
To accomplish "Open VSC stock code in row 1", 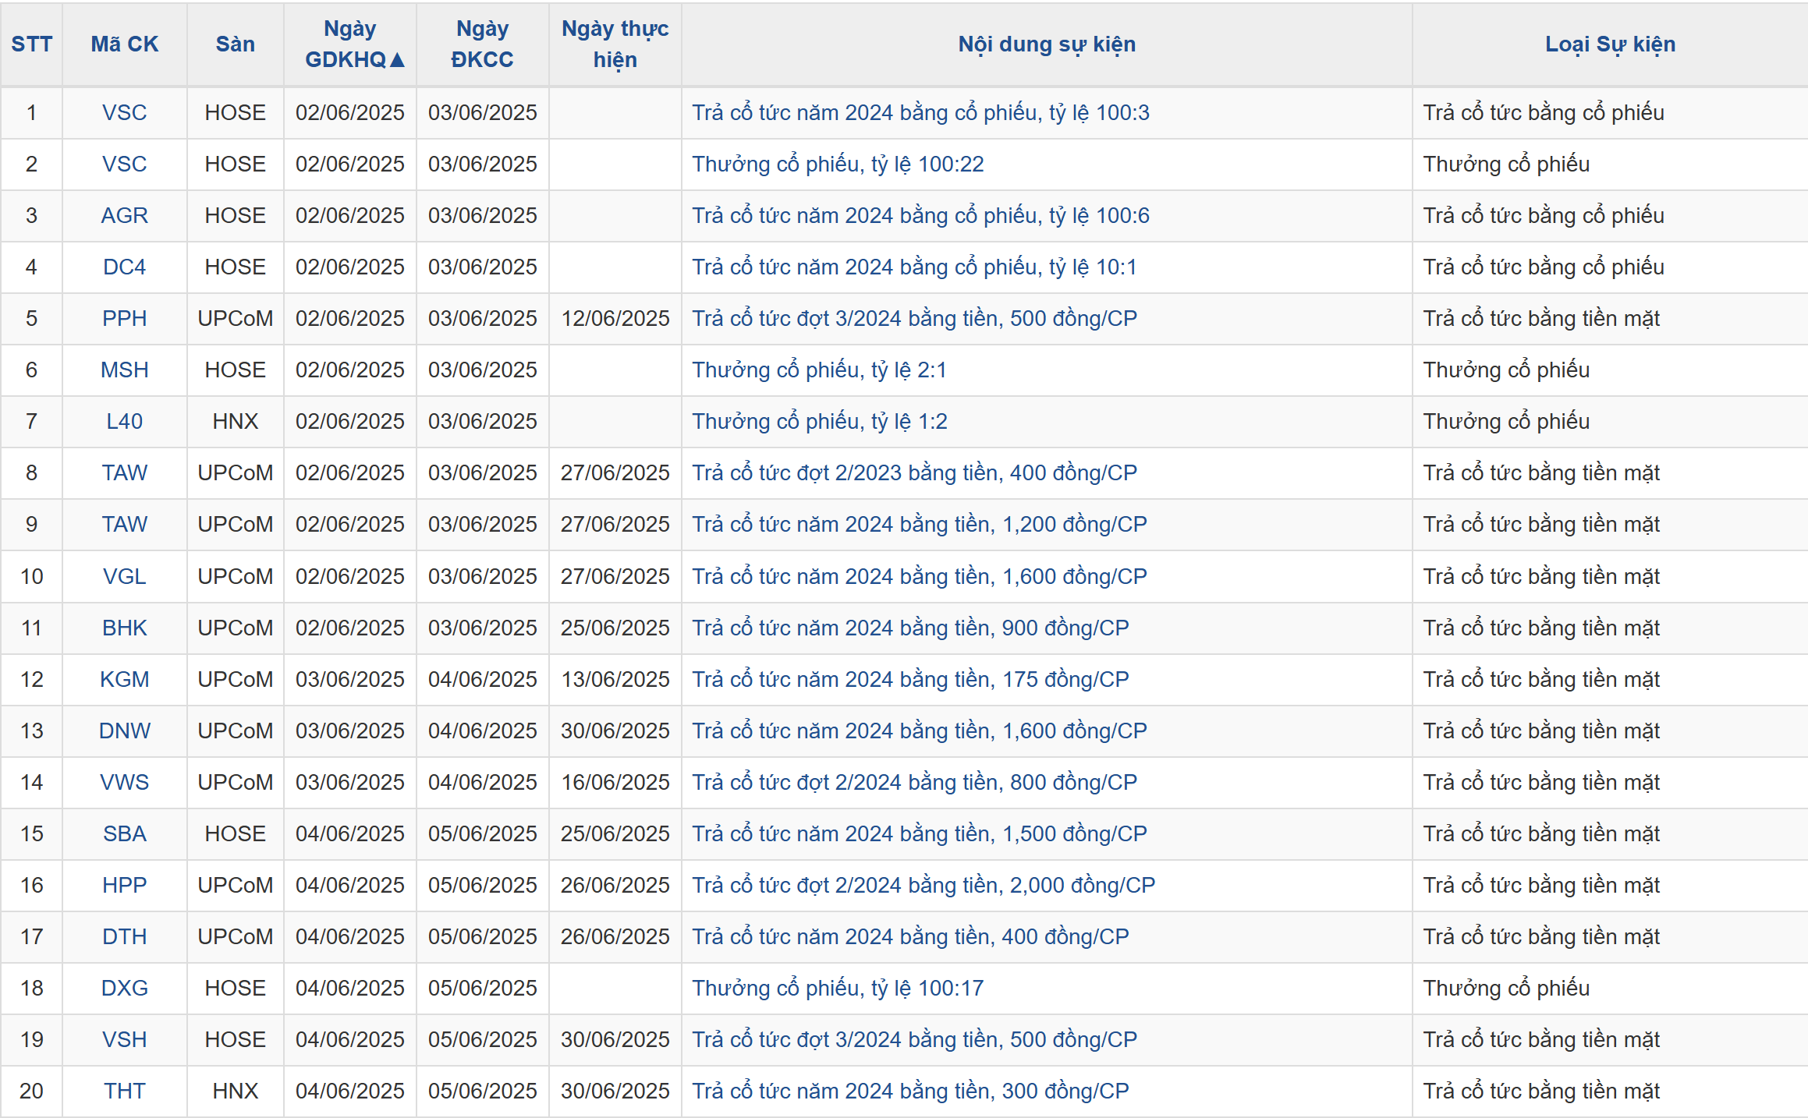I will click(x=125, y=112).
